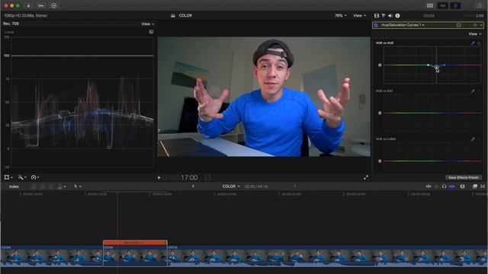This screenshot has height=274, width=488.
Task: Click insert clip edit button
Action: click(x=43, y=186)
